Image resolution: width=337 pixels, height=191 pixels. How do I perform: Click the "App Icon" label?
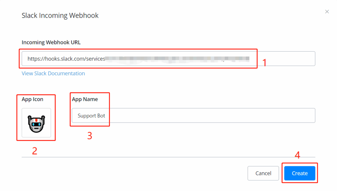[32, 99]
